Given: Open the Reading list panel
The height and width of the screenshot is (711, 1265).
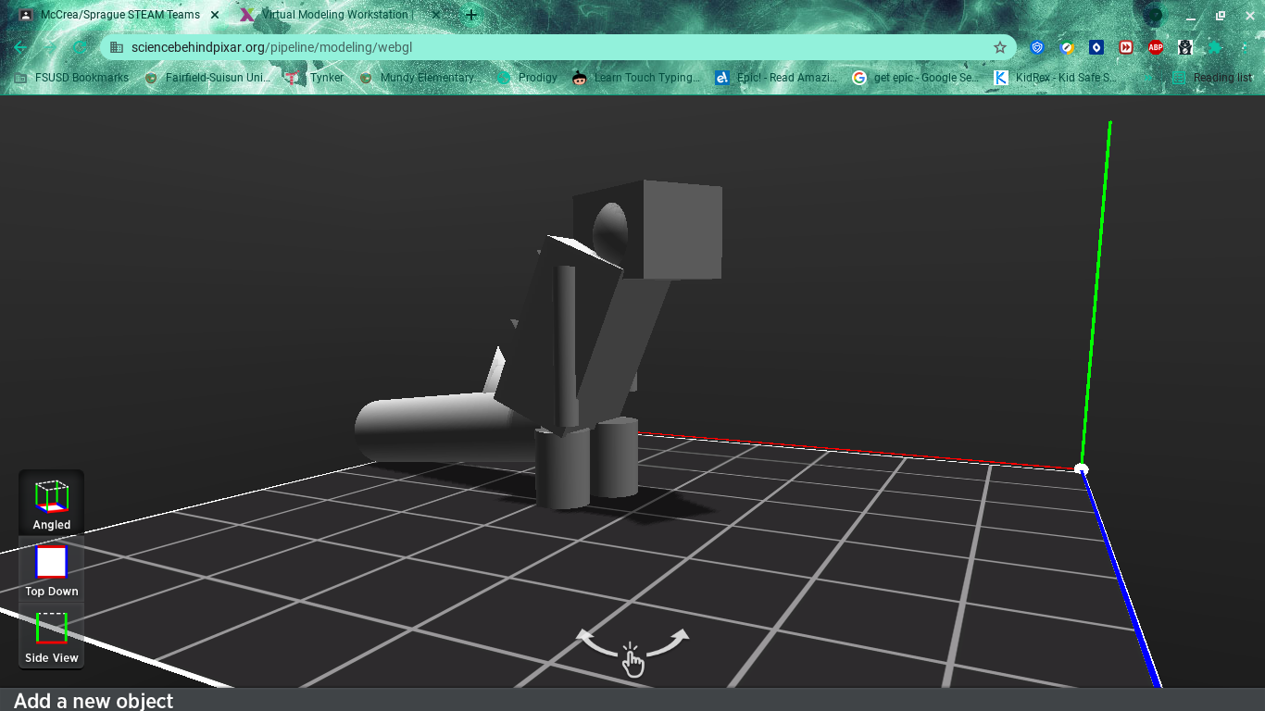Looking at the screenshot, I should (1212, 78).
